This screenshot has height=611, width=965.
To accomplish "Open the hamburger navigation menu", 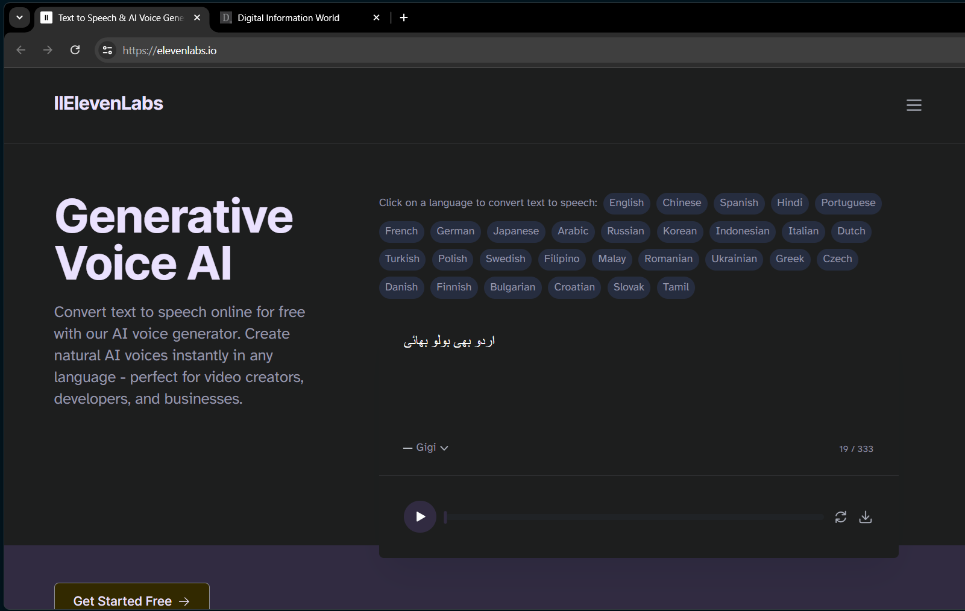I will [914, 105].
